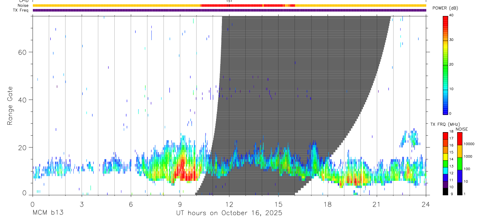Click the 12 label in the TX FRQ legend
The width and height of the screenshot is (479, 221).
point(451,173)
